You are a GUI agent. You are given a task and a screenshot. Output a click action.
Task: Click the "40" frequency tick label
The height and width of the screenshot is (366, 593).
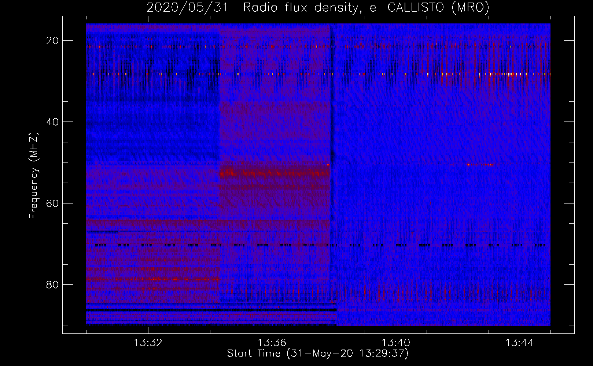[52, 122]
